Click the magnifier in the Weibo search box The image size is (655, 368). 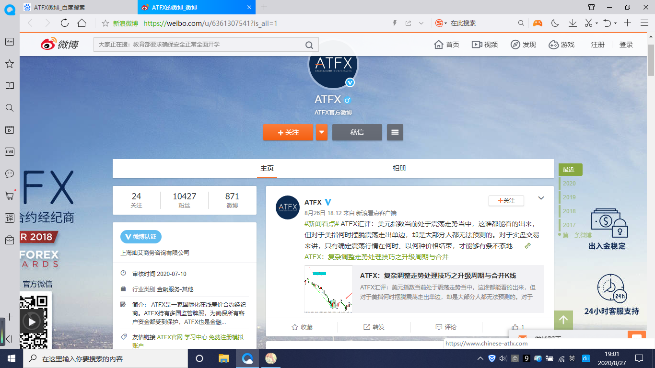(309, 45)
